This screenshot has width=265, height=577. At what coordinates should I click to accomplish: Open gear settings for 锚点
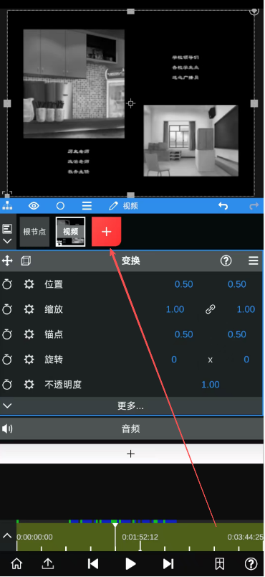(x=29, y=334)
